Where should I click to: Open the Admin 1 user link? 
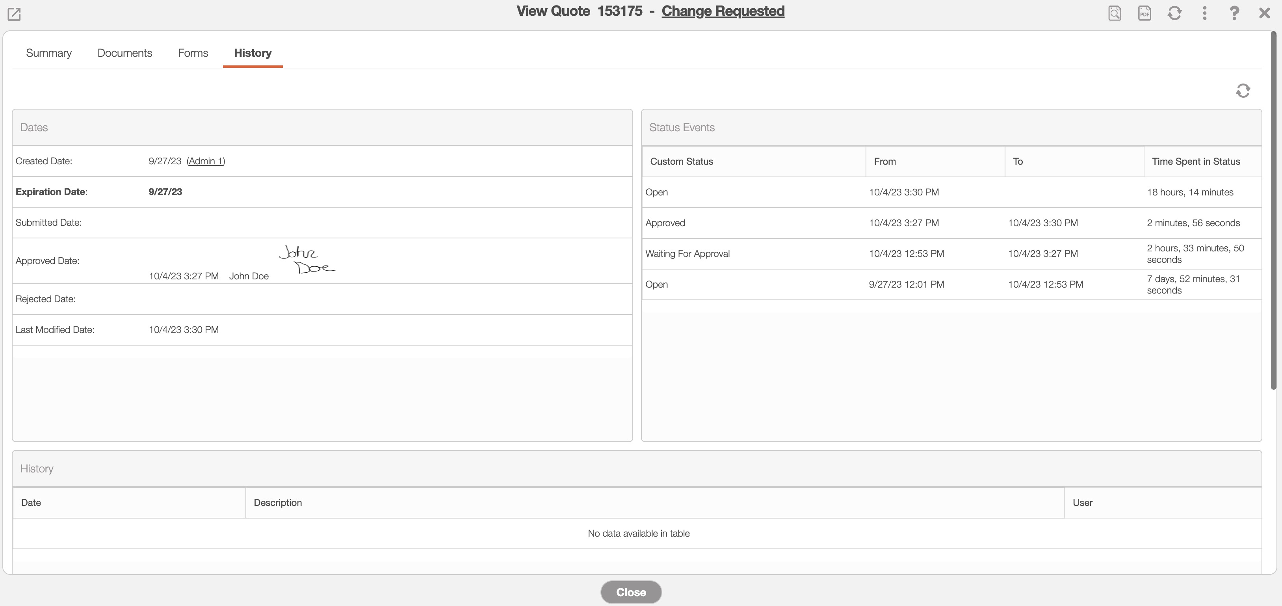(x=206, y=161)
